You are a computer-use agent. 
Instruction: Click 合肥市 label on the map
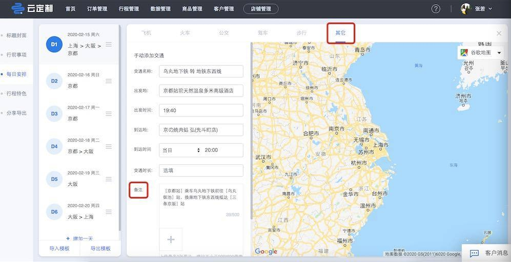coord(311,133)
